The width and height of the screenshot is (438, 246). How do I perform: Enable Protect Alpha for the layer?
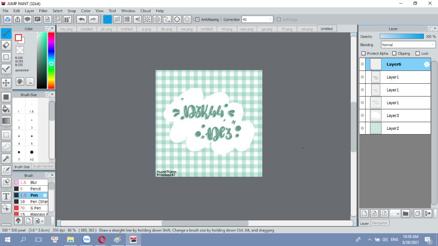tap(364, 53)
